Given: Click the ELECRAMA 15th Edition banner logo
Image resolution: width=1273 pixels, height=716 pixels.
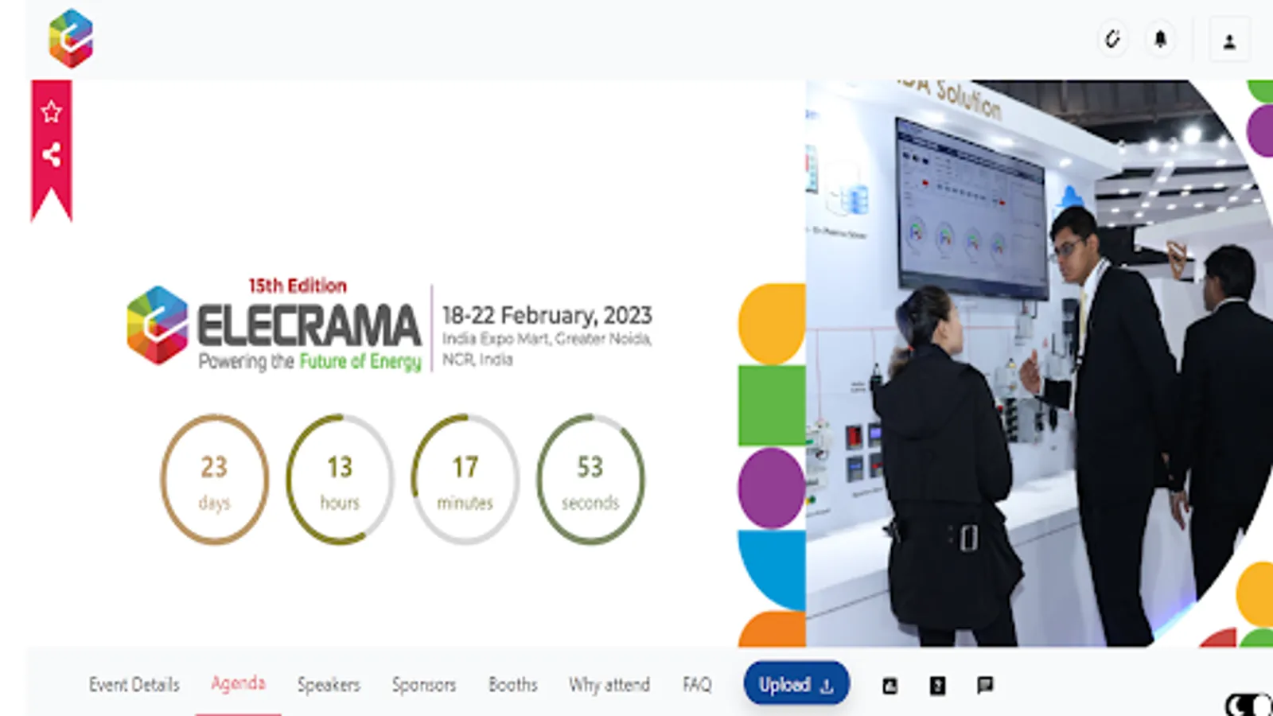Looking at the screenshot, I should (274, 325).
